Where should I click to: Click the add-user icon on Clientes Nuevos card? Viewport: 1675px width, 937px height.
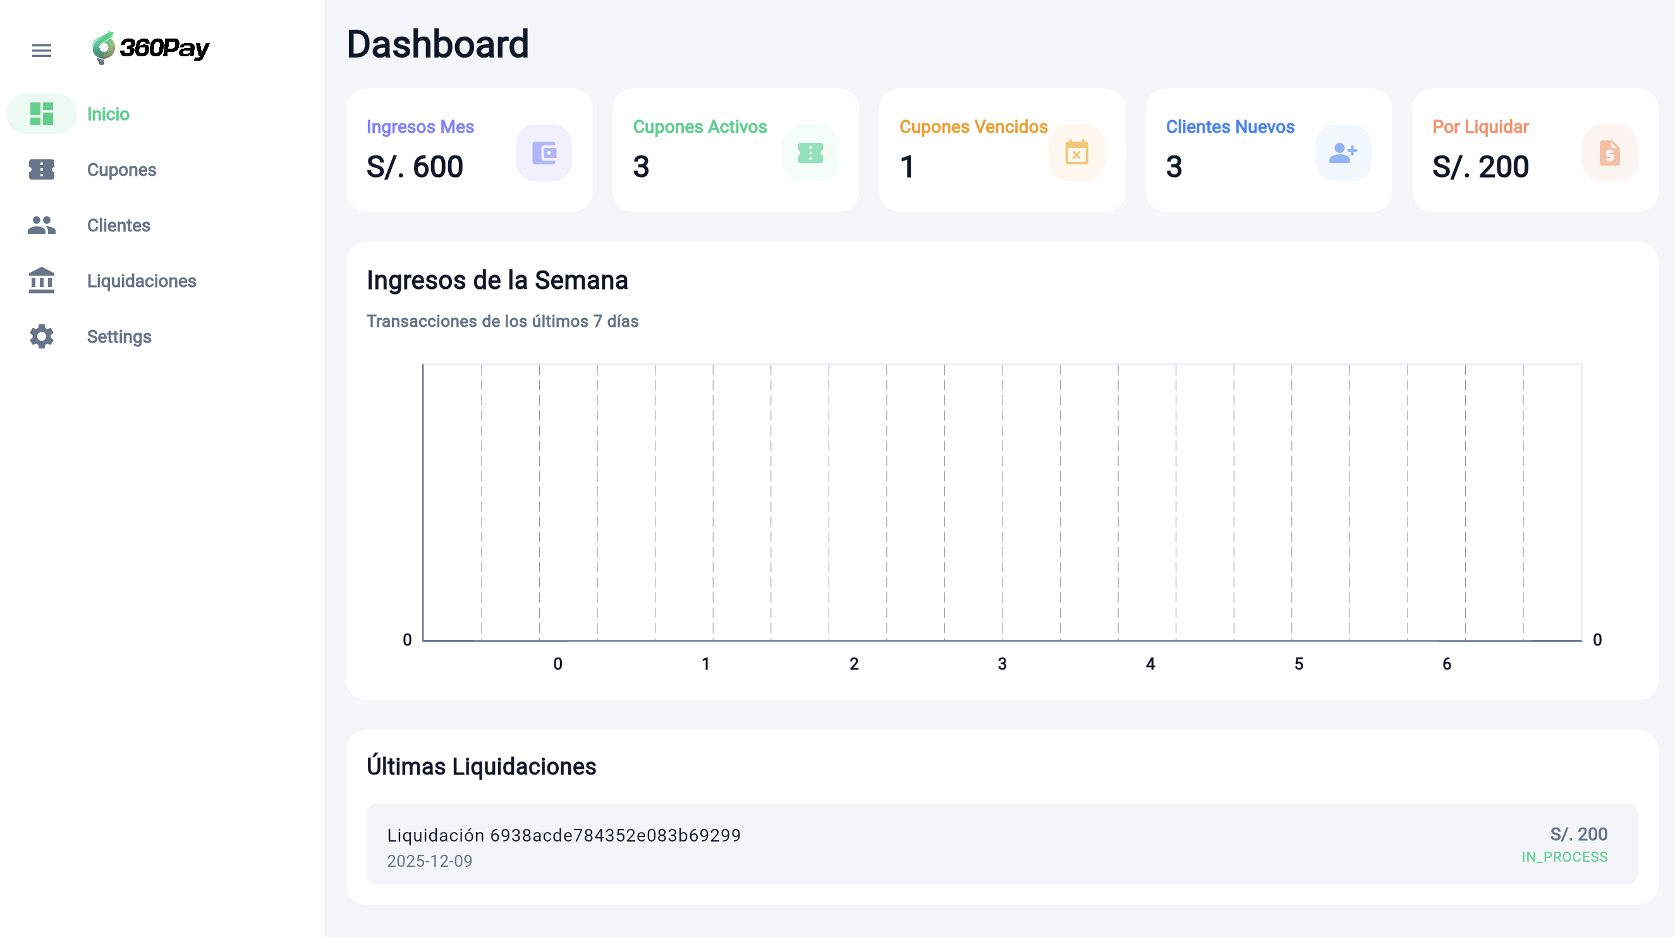pyautogui.click(x=1342, y=153)
